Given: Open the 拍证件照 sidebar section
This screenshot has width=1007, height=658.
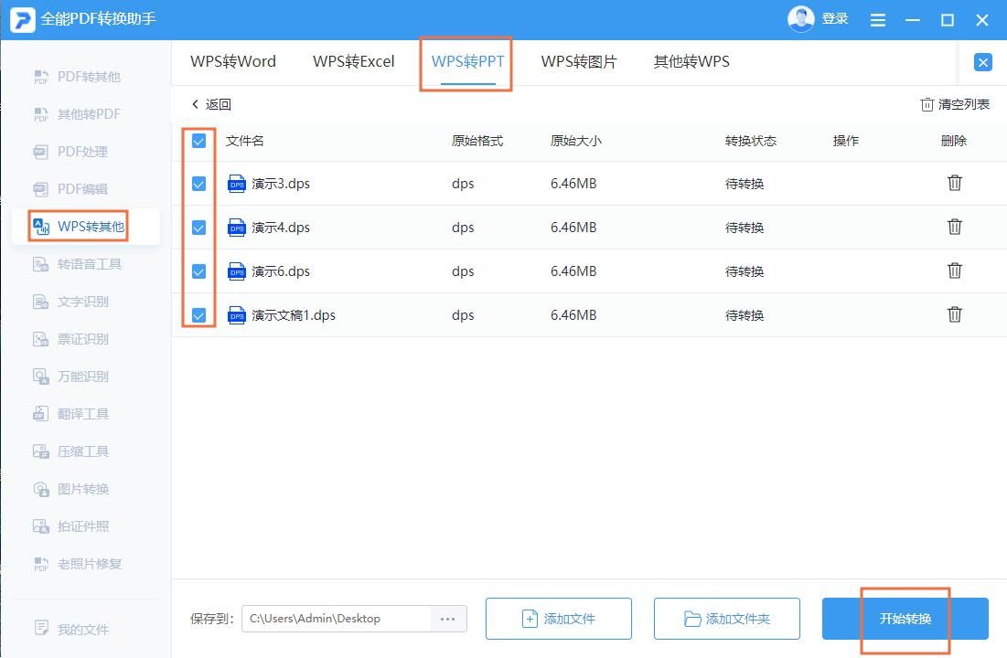Looking at the screenshot, I should 70,526.
